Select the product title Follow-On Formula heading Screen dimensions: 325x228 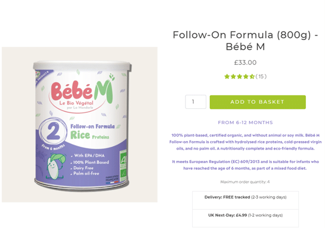point(245,41)
